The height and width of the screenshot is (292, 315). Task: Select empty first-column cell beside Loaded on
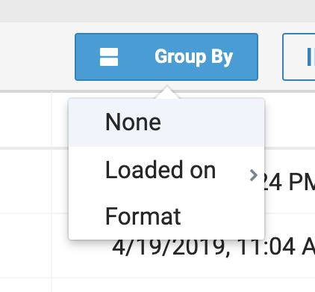(25, 181)
